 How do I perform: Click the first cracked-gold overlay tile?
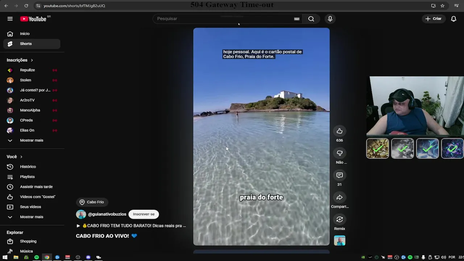(377, 149)
